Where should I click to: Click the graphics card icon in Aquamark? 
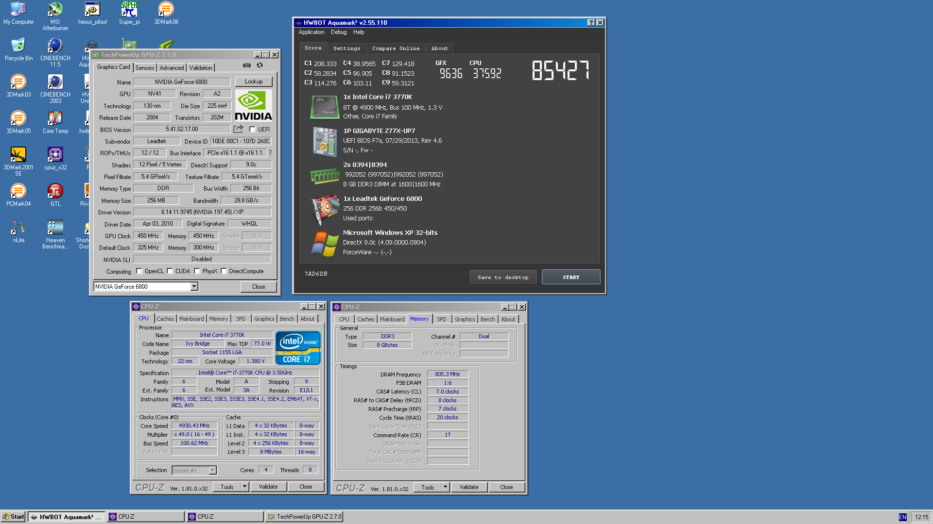tap(325, 210)
